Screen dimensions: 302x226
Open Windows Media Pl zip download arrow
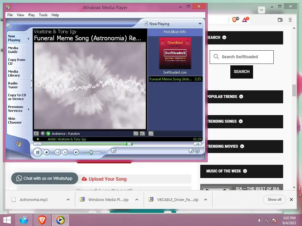[x=137, y=200]
